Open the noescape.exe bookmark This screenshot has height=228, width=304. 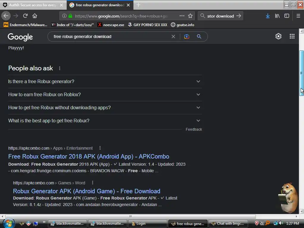click(111, 25)
